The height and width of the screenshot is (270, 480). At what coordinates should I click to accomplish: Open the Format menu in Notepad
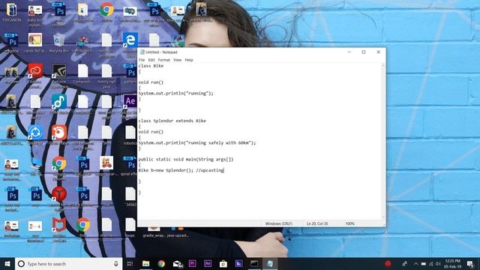coord(164,60)
